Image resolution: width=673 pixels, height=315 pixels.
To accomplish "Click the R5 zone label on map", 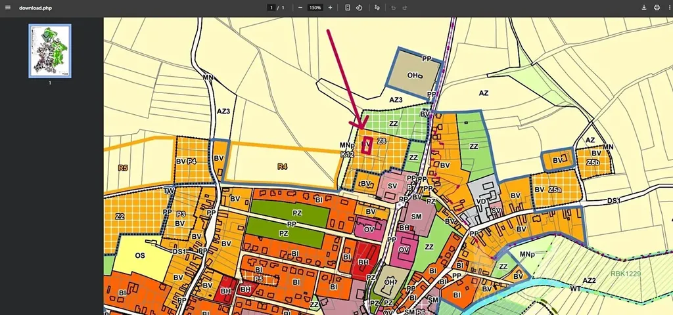I will pos(123,168).
